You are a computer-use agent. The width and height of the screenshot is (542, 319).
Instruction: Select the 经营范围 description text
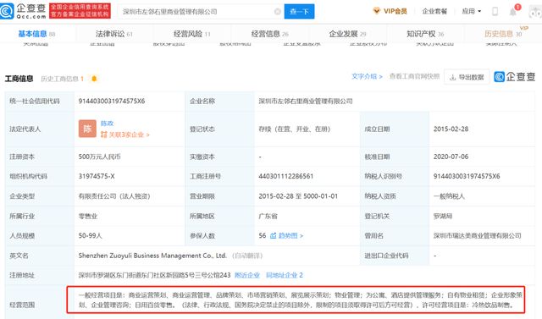click(300, 300)
